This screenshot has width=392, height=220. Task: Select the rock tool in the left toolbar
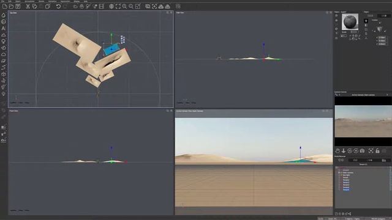(4, 48)
